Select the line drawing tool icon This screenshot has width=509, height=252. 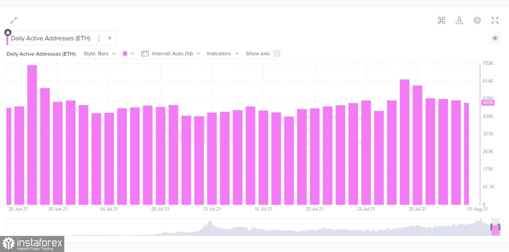pyautogui.click(x=14, y=20)
